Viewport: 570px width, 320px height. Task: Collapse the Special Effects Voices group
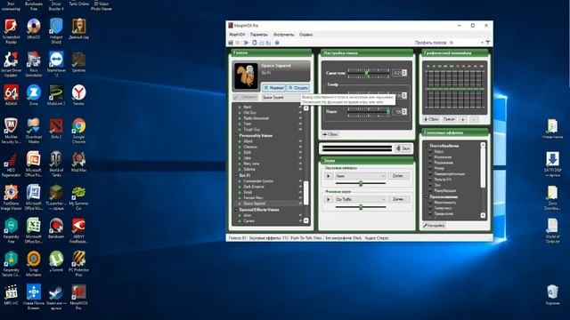[236, 210]
